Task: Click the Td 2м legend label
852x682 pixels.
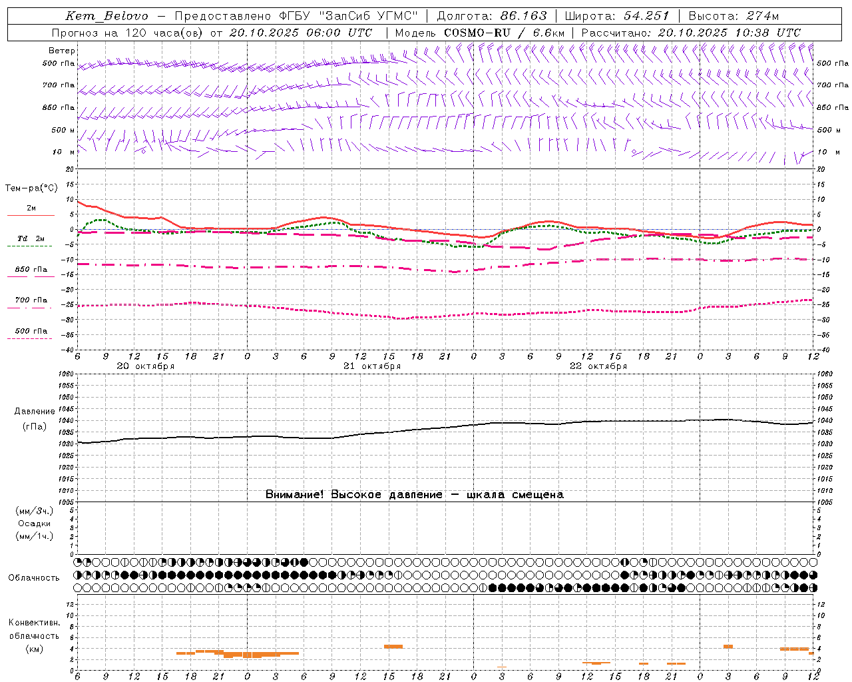Action: 31,238
